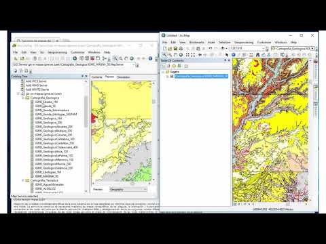Click the Save icon in ArcMap toolbar
The height and width of the screenshot is (244, 326).
(x=175, y=48)
